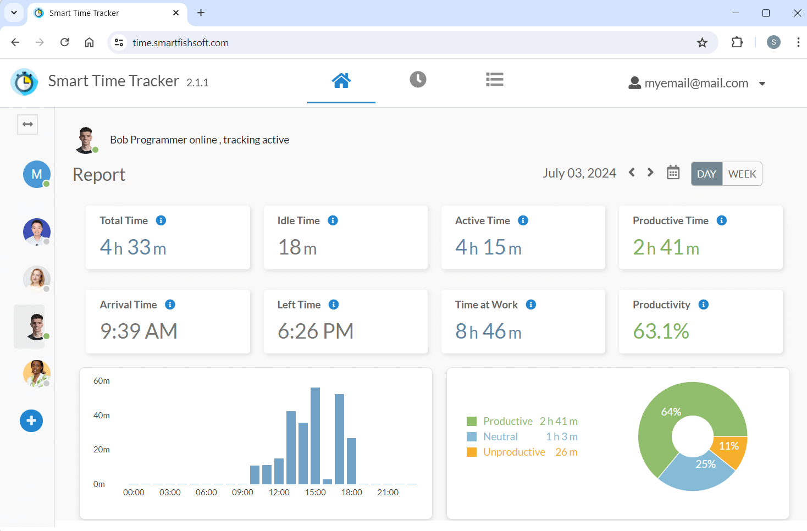Click the July 03, 2024 date text
This screenshot has height=531, width=807.
pos(579,173)
